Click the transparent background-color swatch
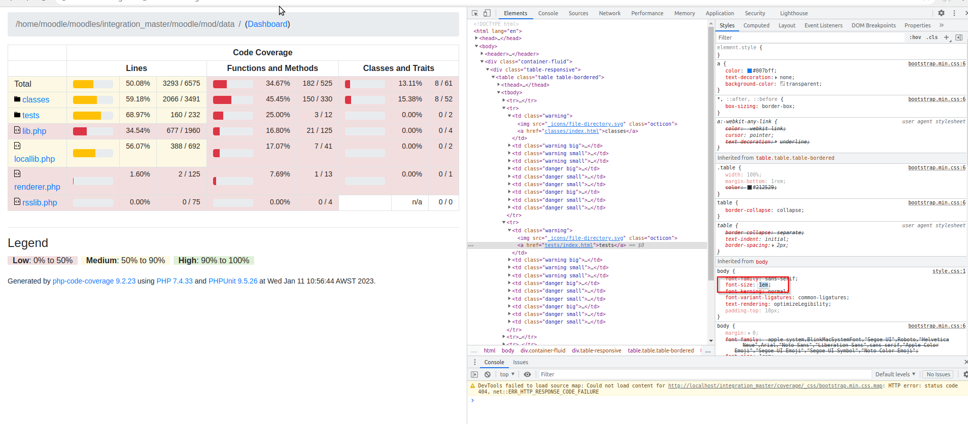The width and height of the screenshot is (968, 424). pos(782,84)
